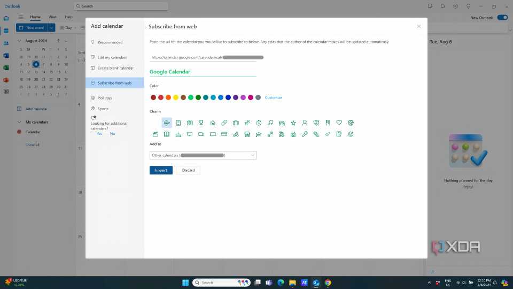Click the Import button
This screenshot has width=513, height=289.
[161, 170]
